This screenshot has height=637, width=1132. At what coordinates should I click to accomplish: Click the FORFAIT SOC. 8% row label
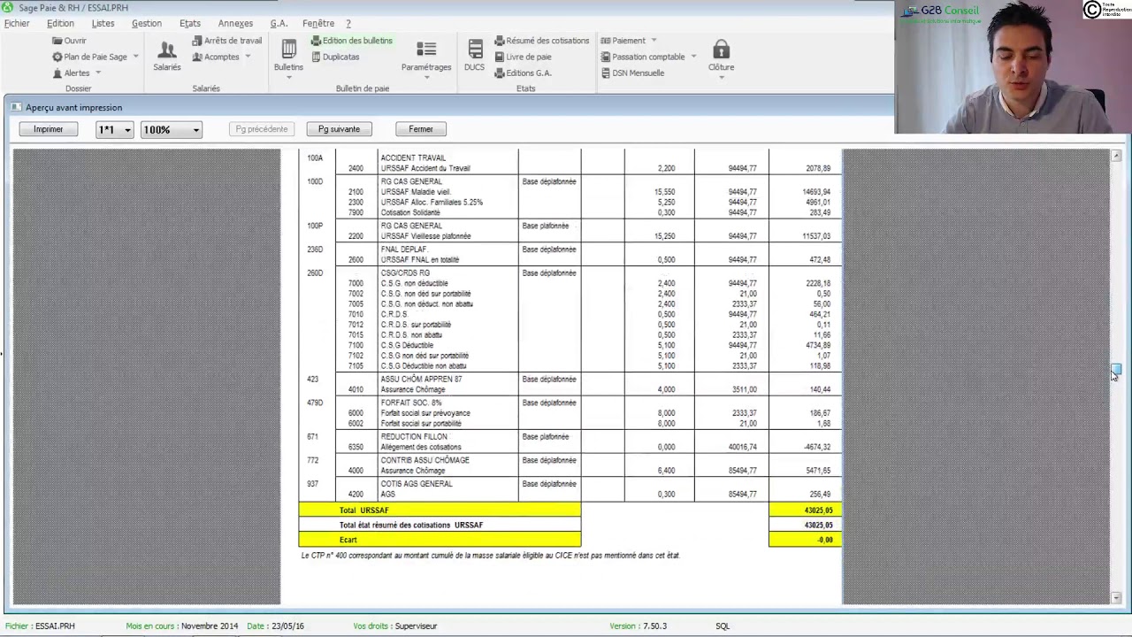tap(410, 403)
